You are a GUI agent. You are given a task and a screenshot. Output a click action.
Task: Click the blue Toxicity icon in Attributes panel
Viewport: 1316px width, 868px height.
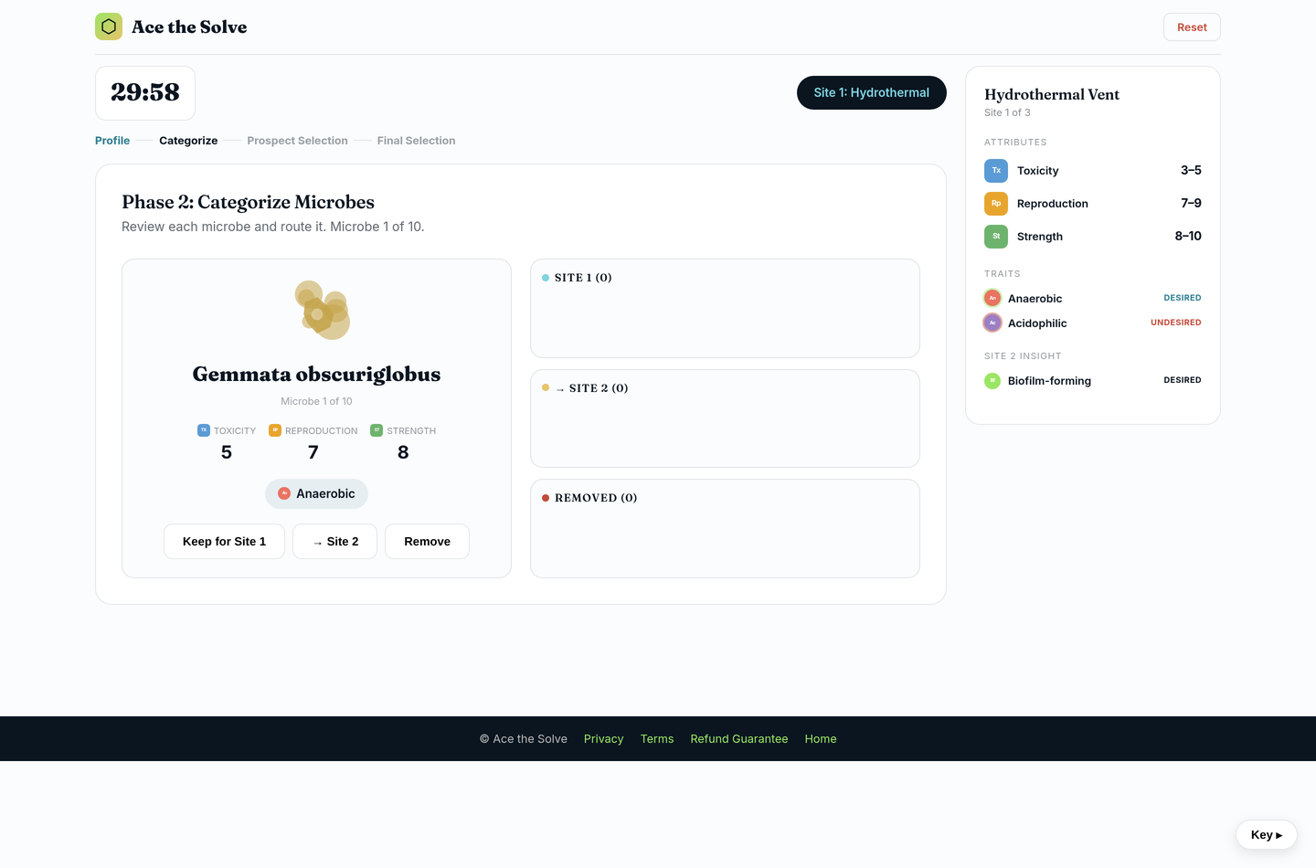pos(996,171)
